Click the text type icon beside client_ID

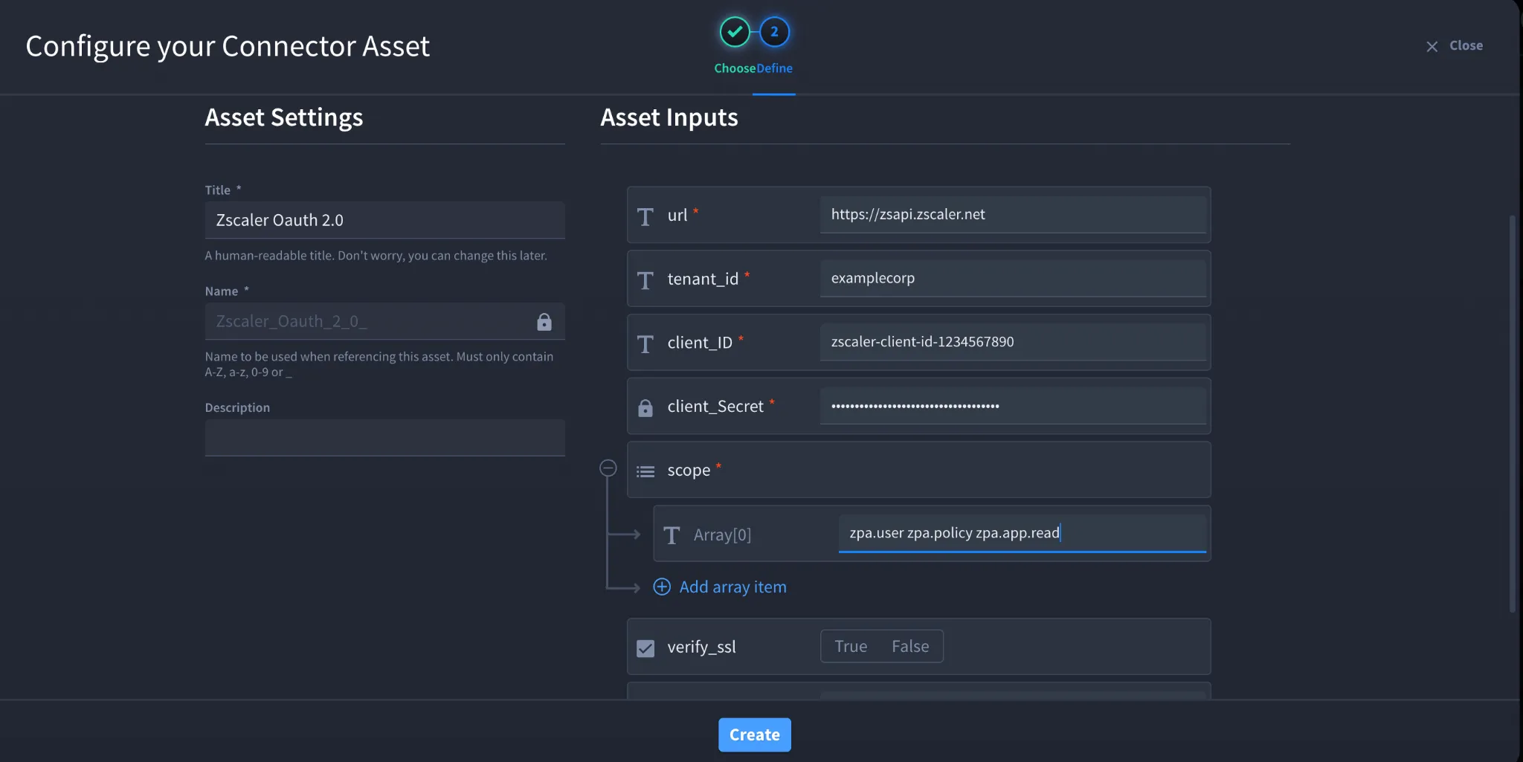(645, 344)
